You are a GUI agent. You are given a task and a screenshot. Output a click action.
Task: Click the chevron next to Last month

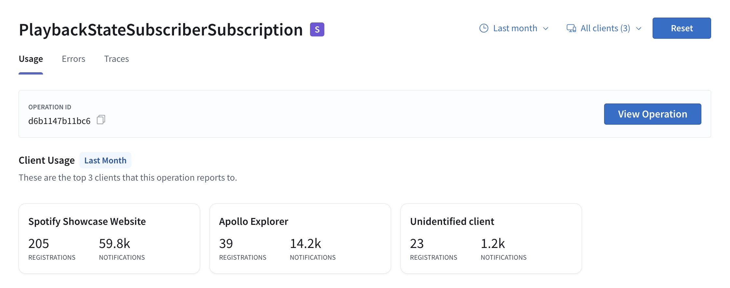[x=546, y=29]
